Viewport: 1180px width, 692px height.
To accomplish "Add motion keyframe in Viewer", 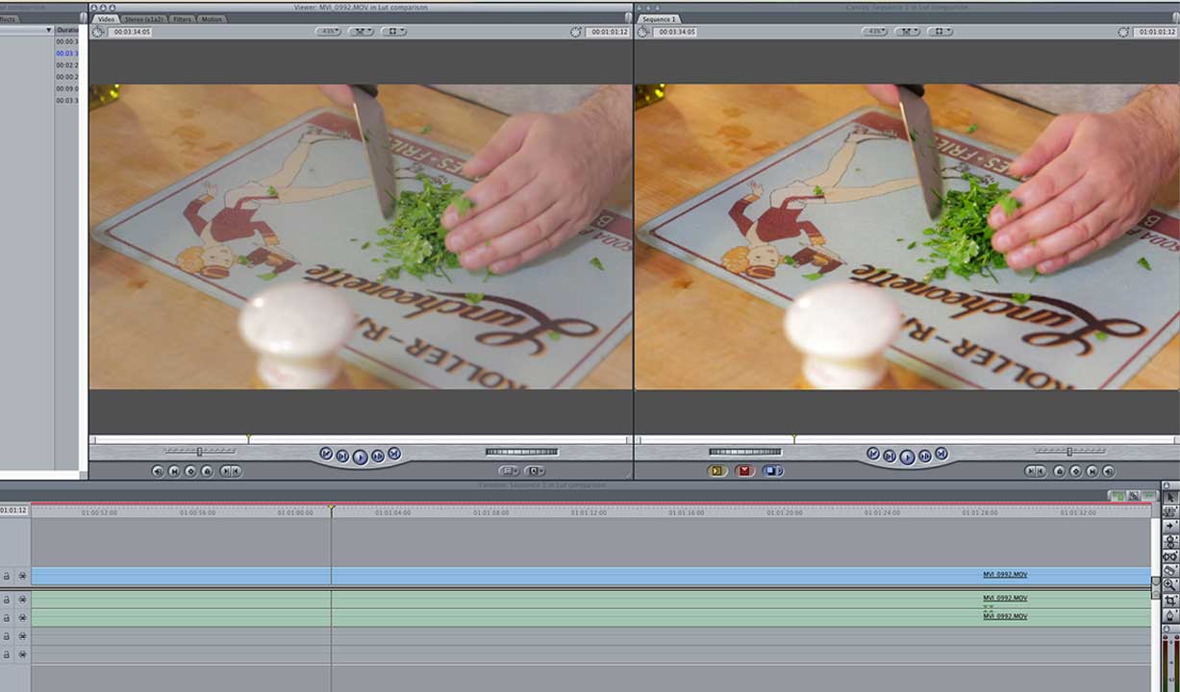I will click(190, 471).
